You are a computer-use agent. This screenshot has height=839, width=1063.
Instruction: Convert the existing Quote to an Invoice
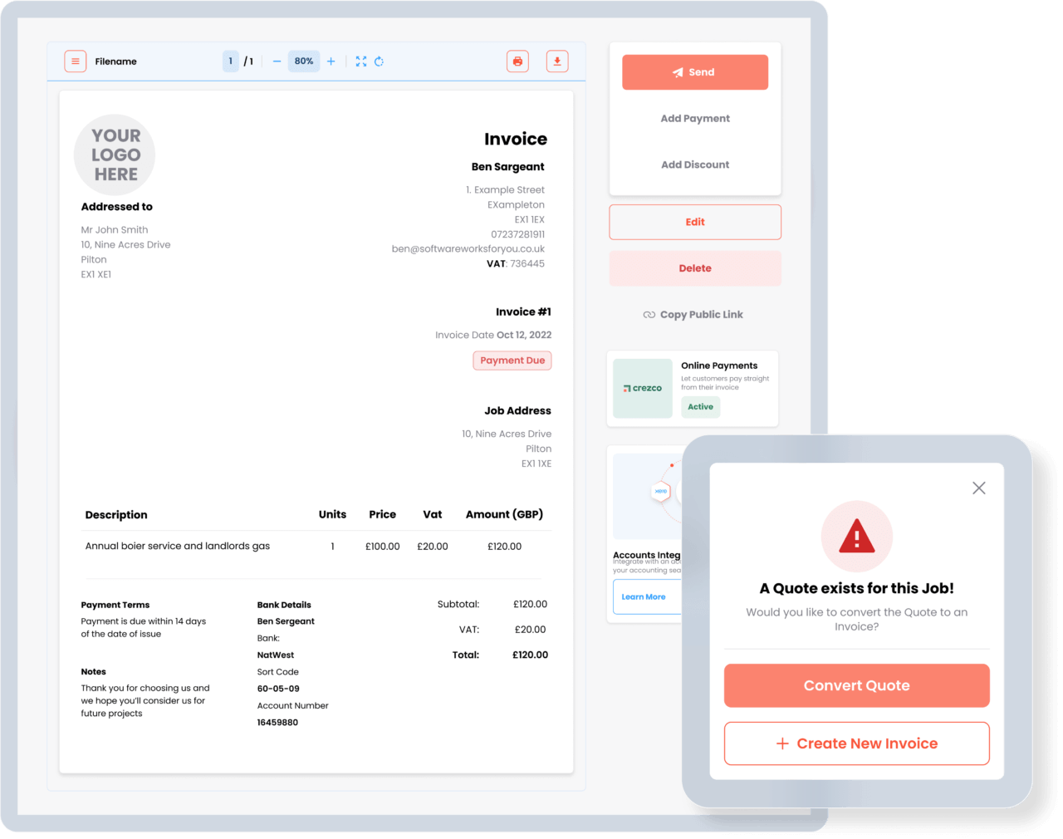pyautogui.click(x=856, y=685)
